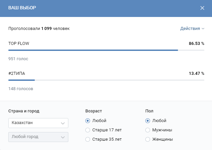Open the Любой город city dropdown
Viewport: 212px width, 150px height.
tap(38, 137)
